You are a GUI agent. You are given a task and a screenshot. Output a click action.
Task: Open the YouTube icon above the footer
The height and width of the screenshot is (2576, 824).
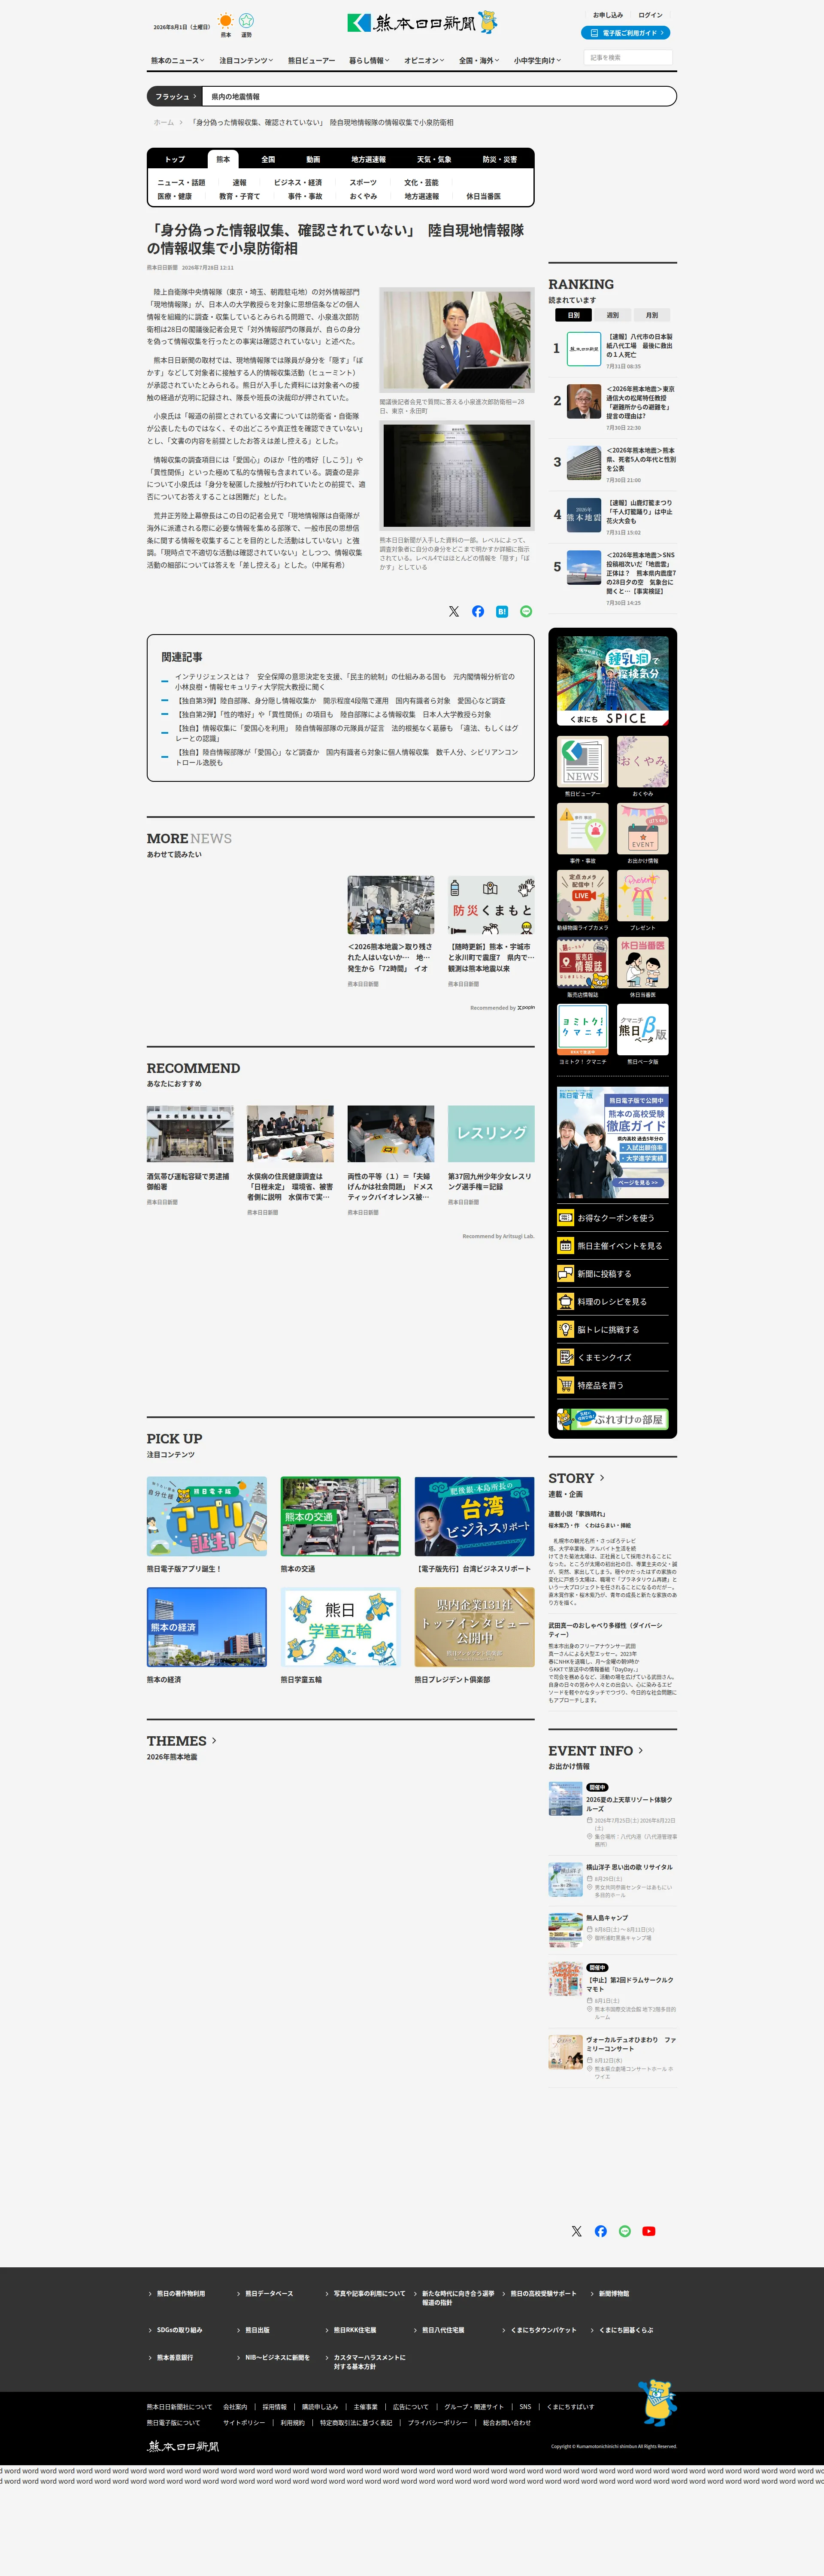point(649,2231)
